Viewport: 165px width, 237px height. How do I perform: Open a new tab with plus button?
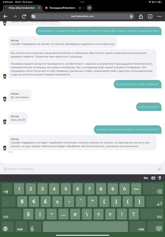(89, 8)
